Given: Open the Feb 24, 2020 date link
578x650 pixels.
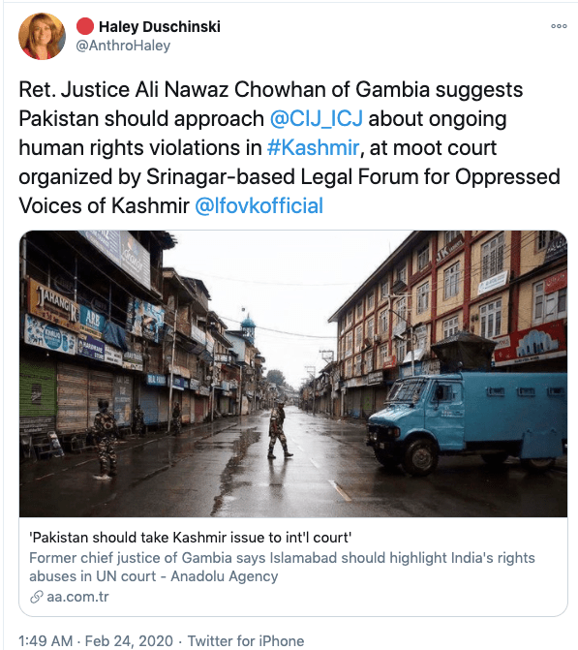Looking at the screenshot, I should click(129, 640).
